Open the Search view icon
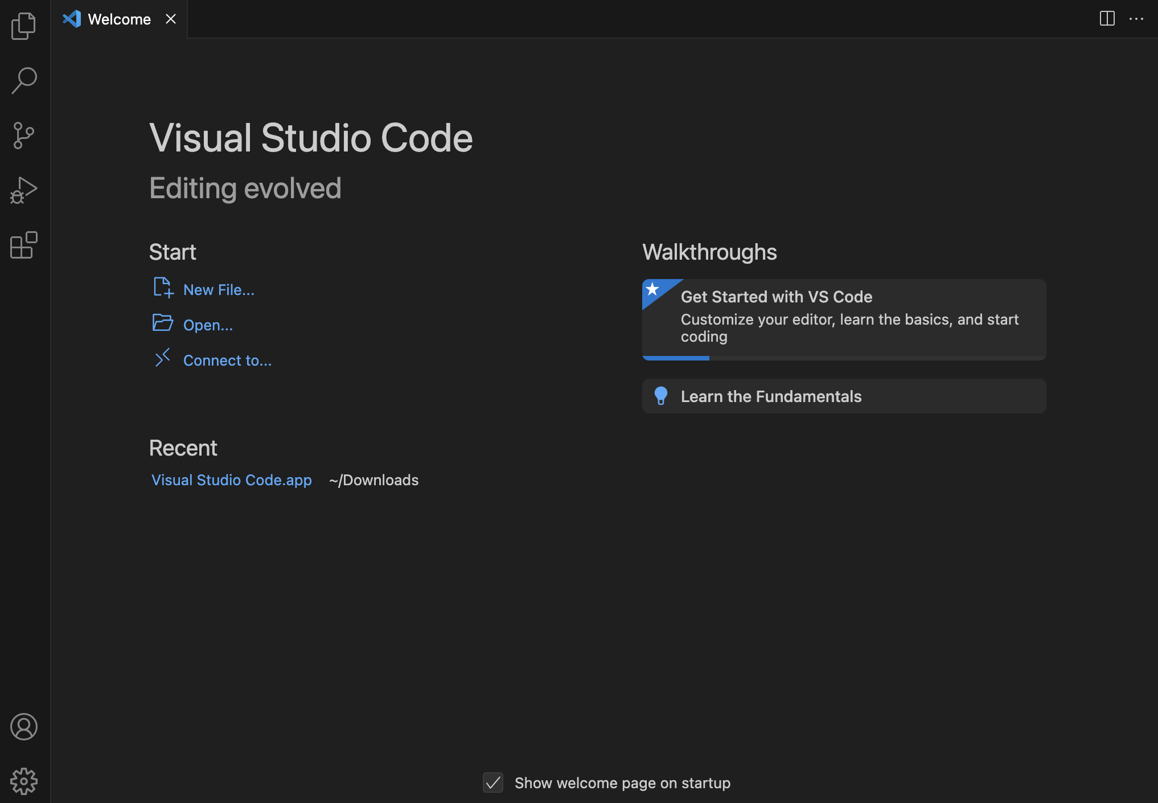The width and height of the screenshot is (1158, 803). point(24,80)
